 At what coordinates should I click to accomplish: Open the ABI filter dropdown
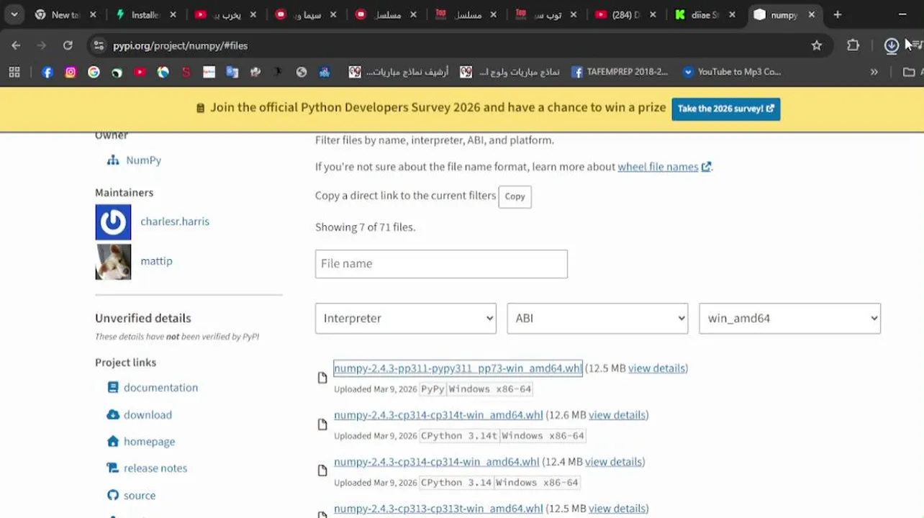(x=597, y=318)
